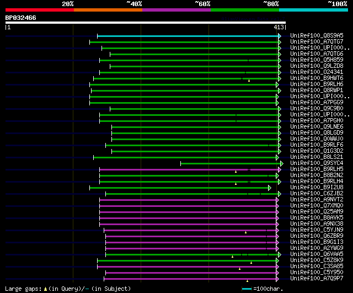Viewport: 353px width, 293px height.
Task: Open hit UniRef100_Q8S9A5
Action: [x=317, y=35]
